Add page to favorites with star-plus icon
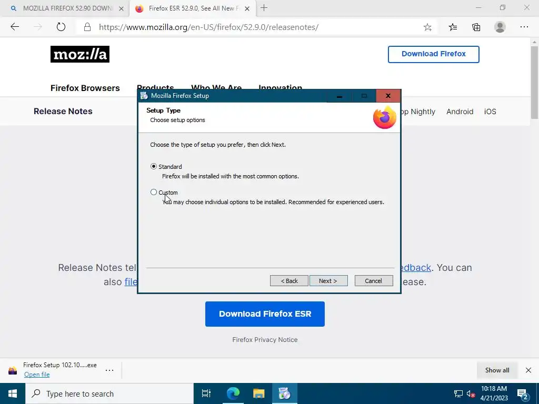The width and height of the screenshot is (539, 404). [x=427, y=27]
